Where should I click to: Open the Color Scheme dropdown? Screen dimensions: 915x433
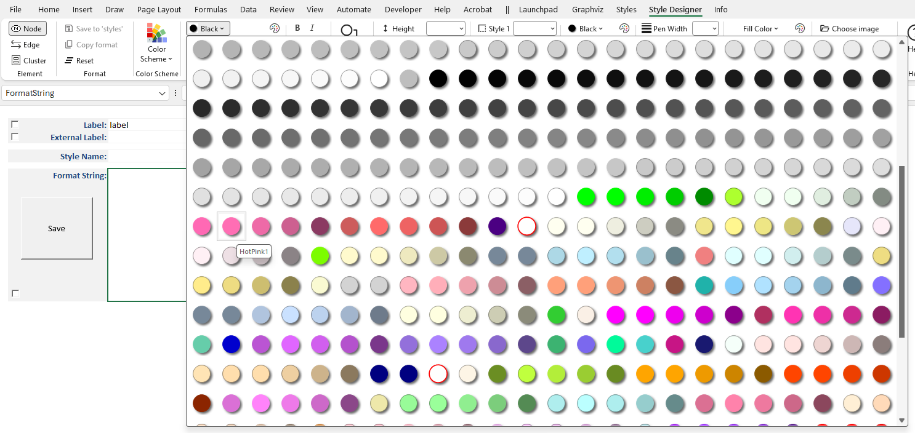157,43
